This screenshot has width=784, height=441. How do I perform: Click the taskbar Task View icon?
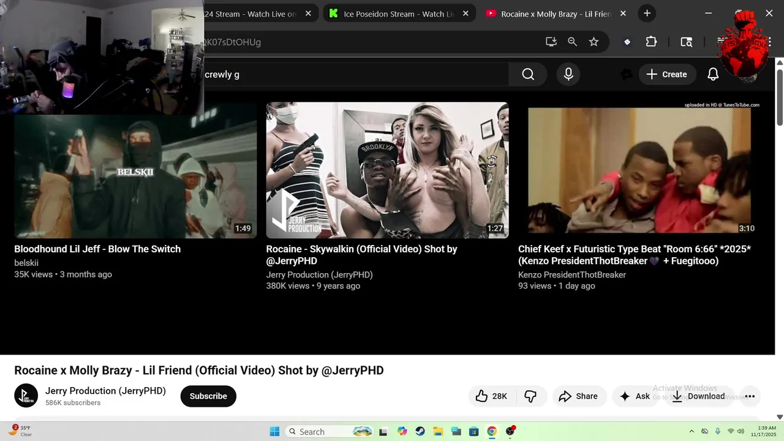pos(383,431)
